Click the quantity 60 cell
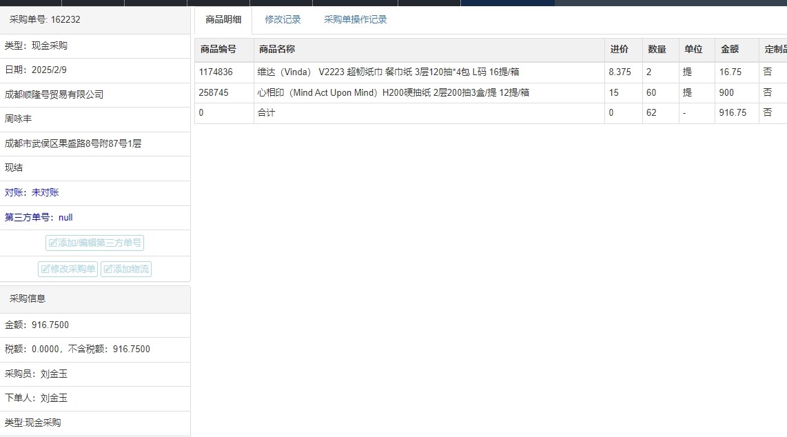The height and width of the screenshot is (437, 787). 660,93
